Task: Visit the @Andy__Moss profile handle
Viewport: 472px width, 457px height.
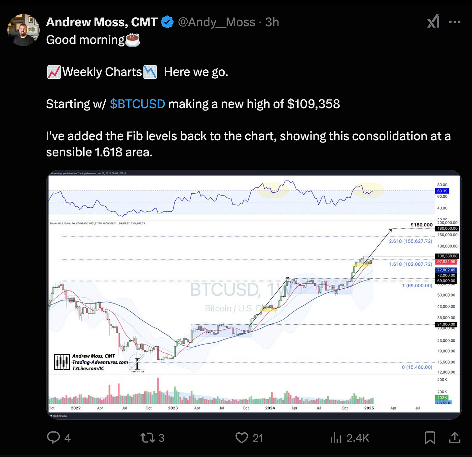Action: (x=215, y=22)
